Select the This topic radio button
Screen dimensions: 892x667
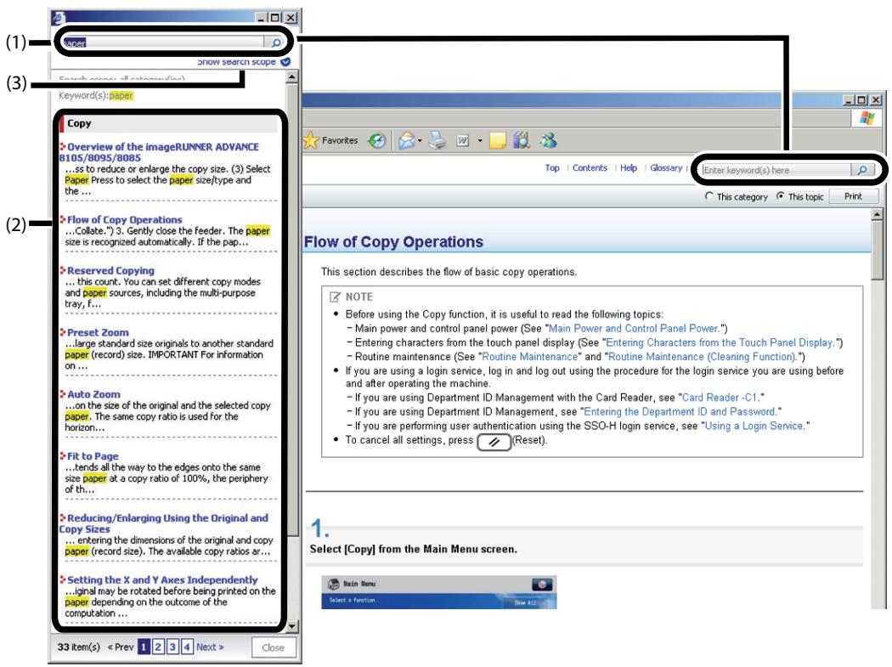[781, 195]
